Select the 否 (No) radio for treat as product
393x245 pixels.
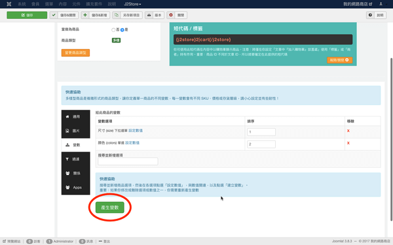click(x=113, y=30)
